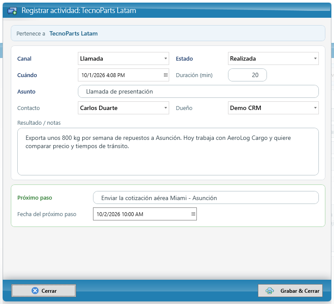The image size is (334, 304).
Task: Expand the Canal dropdown arrow
Action: point(166,58)
